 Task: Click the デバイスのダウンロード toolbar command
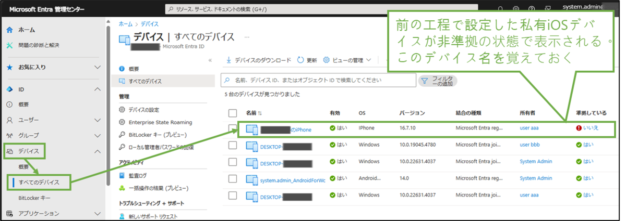258,60
